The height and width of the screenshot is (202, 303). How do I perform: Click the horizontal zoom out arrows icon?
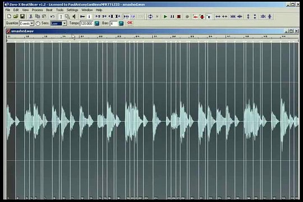click(224, 17)
